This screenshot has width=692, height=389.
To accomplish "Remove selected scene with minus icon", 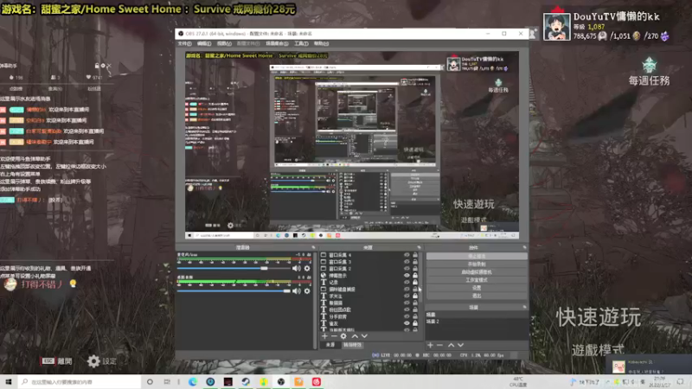I will point(439,345).
